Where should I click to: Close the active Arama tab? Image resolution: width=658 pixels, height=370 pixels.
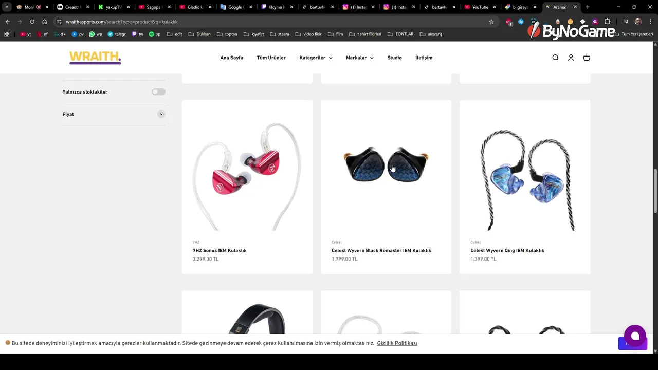pyautogui.click(x=575, y=7)
